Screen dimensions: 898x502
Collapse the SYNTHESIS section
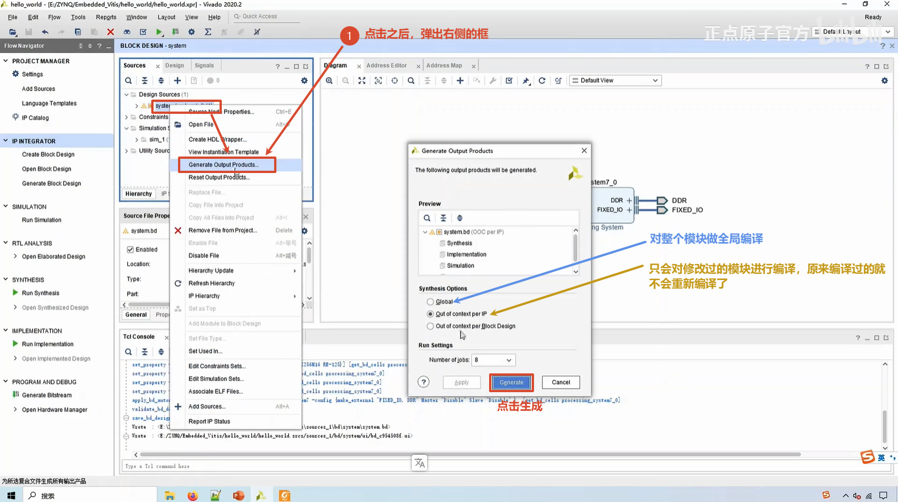(x=6, y=279)
